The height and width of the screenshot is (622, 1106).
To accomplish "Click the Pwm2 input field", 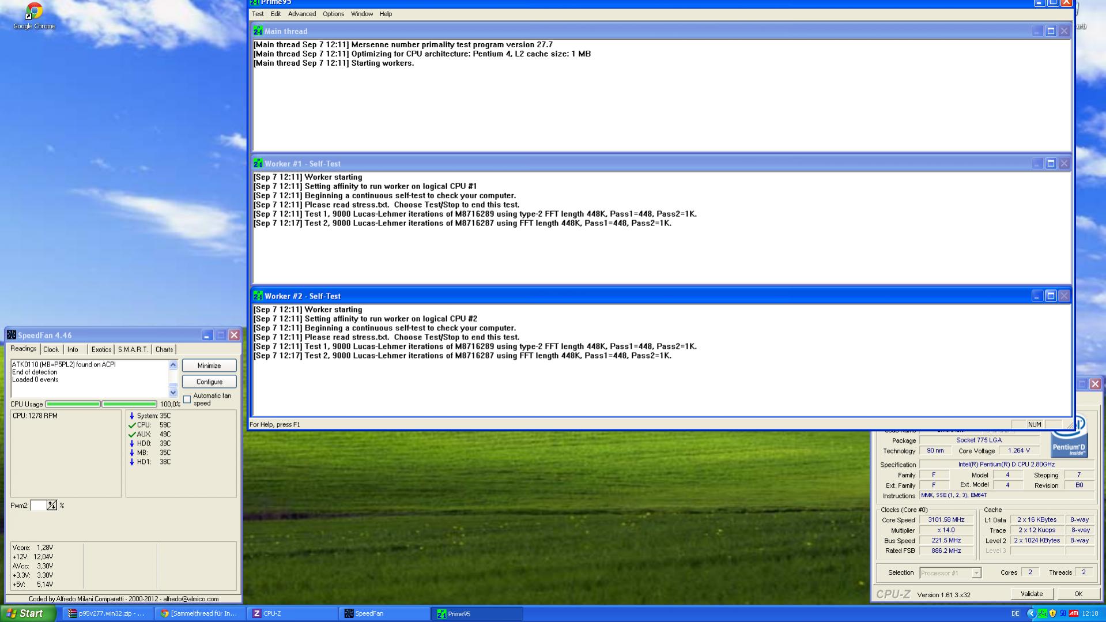I will point(38,506).
